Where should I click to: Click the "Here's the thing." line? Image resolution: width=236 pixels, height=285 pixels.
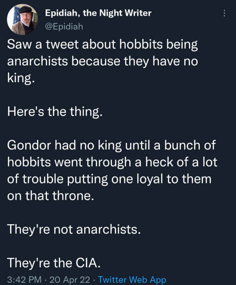(54, 111)
